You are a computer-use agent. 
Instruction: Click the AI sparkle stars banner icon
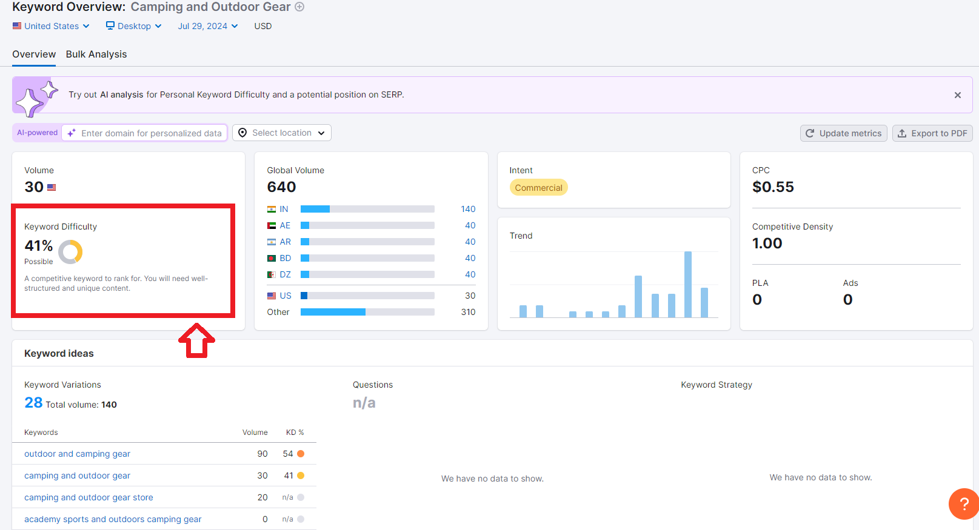pyautogui.click(x=36, y=98)
